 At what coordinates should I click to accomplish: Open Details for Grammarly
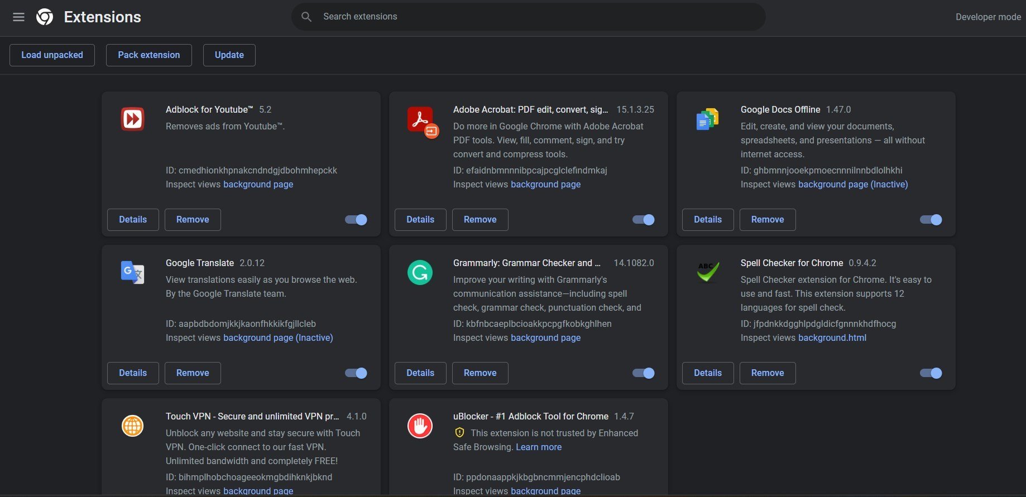(x=420, y=373)
